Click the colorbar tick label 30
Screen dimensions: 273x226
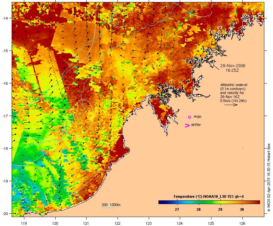pyautogui.click(x=242, y=209)
